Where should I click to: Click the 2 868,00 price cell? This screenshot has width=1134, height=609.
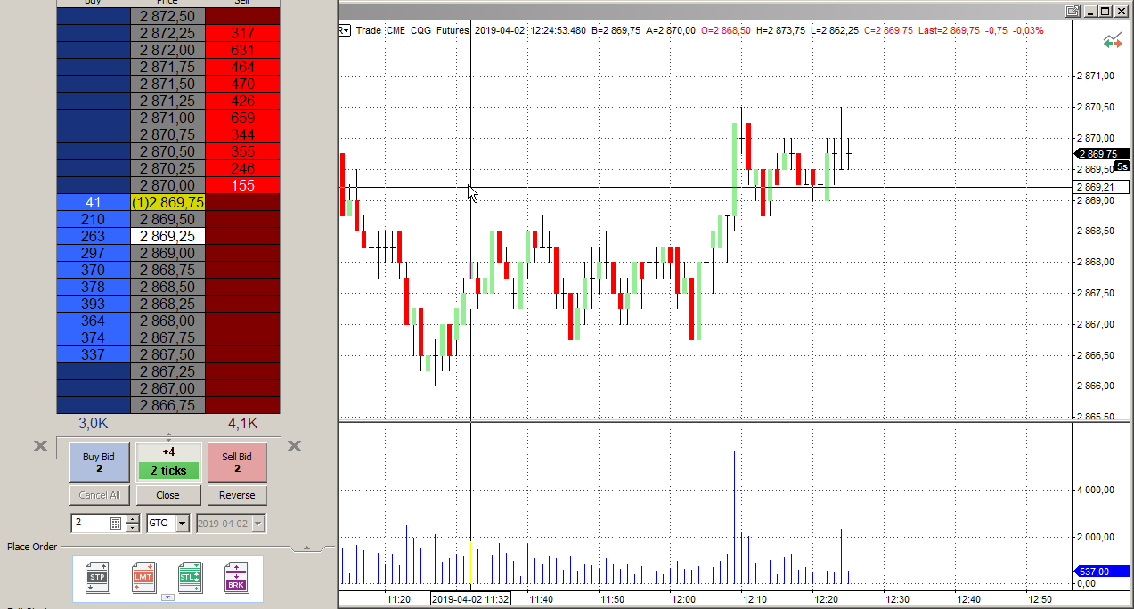(167, 321)
